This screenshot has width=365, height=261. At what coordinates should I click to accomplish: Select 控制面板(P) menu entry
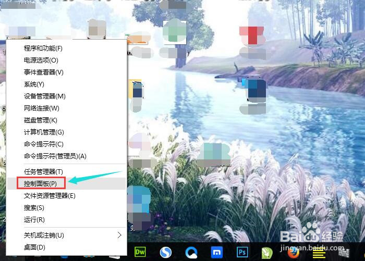pos(67,184)
